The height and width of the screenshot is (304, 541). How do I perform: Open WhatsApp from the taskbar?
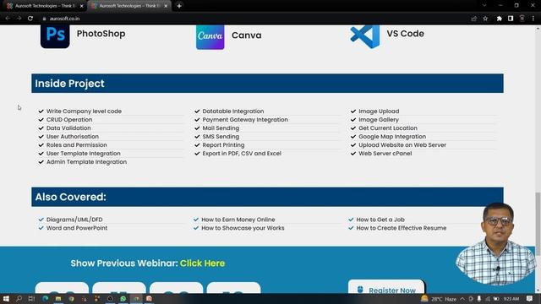tap(123, 298)
